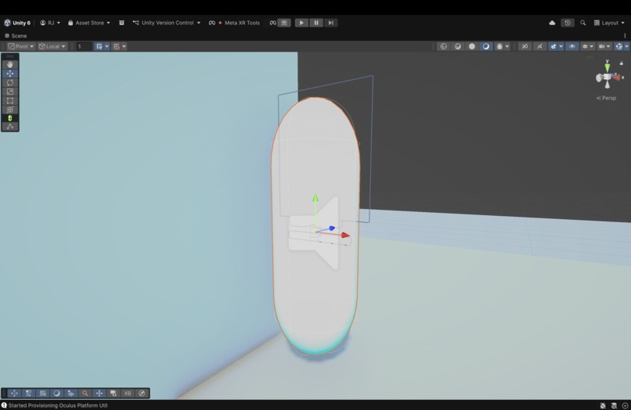Viewport: 631px width, 410px height.
Task: Open Scene tab three-dot options menu
Action: tap(625, 36)
